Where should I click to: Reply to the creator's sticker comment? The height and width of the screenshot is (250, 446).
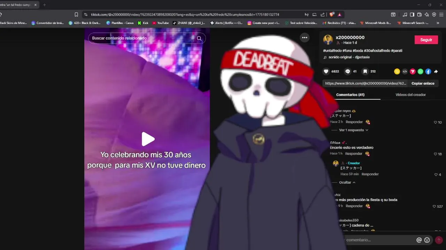370,174
